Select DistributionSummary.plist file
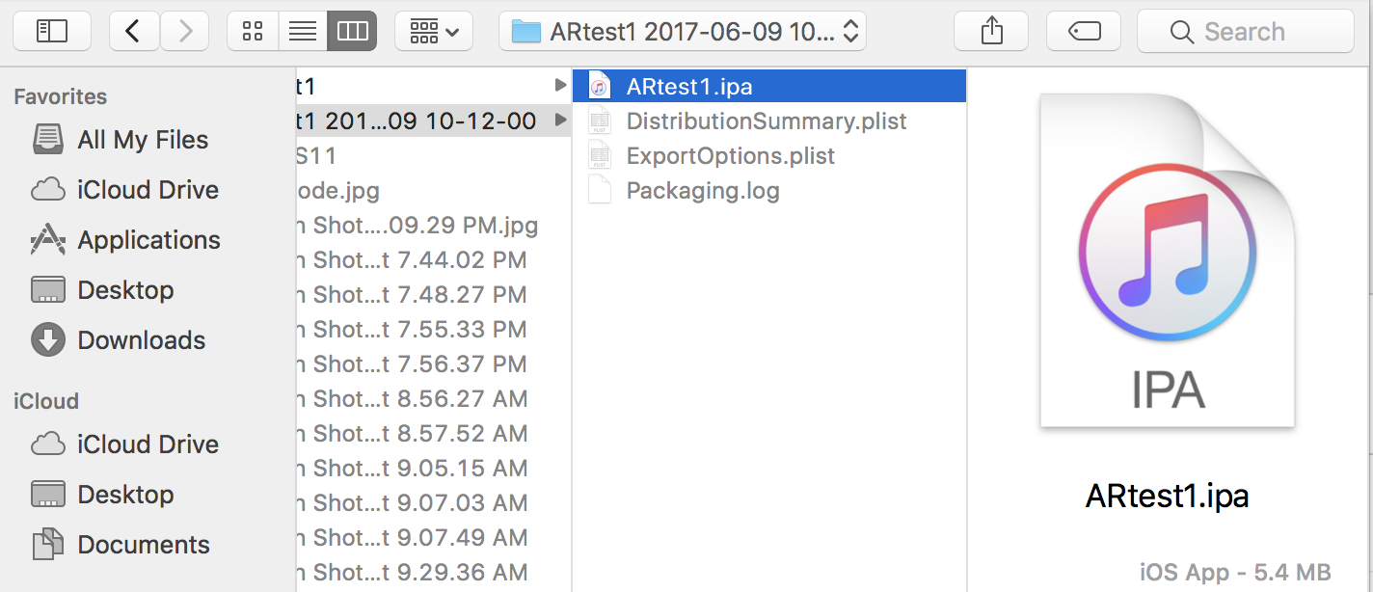Viewport: 1373px width, 592px height. [766, 121]
